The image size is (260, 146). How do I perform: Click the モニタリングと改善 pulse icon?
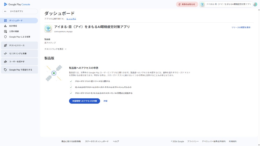click(6, 53)
